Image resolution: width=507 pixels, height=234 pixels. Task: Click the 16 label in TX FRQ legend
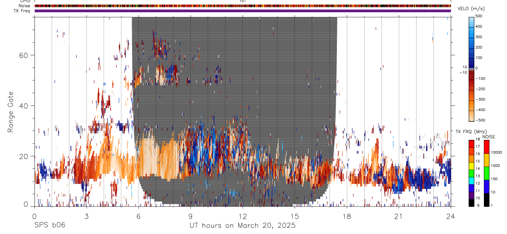pyautogui.click(x=478, y=154)
